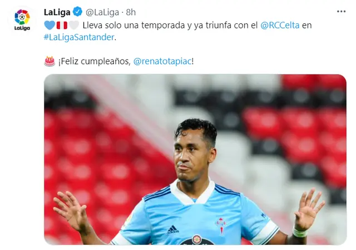356x250 pixels.
Task: Click the birthday cake emoji
Action: tap(50, 61)
